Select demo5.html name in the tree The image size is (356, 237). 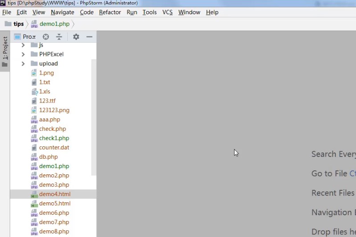[x=55, y=204]
